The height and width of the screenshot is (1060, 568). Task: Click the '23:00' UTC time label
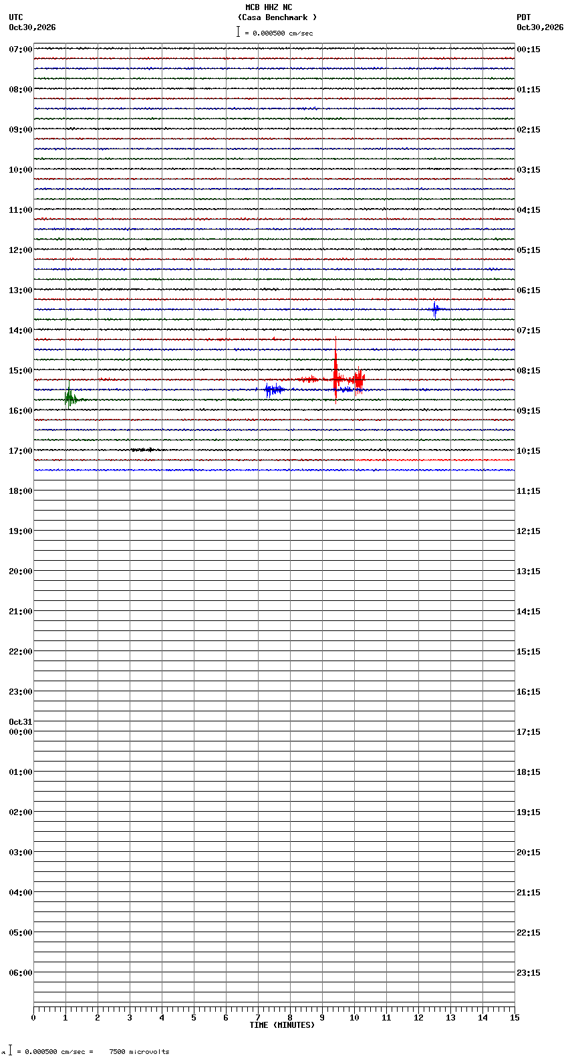(x=21, y=692)
